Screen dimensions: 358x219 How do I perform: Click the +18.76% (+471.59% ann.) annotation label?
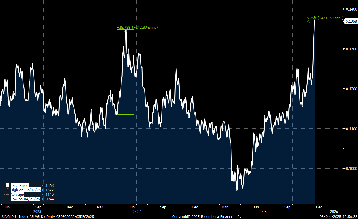[x=323, y=18]
